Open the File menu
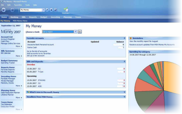Viewport: 182px width, 114px height. click(2, 5)
